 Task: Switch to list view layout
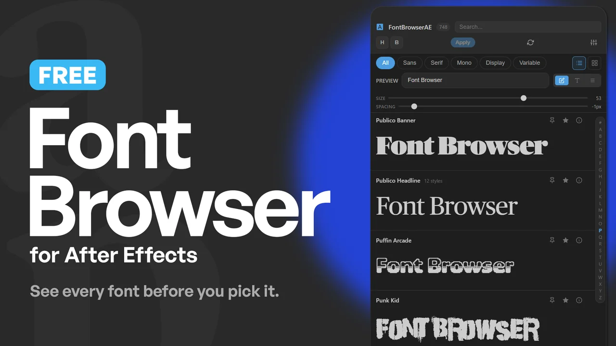[579, 63]
